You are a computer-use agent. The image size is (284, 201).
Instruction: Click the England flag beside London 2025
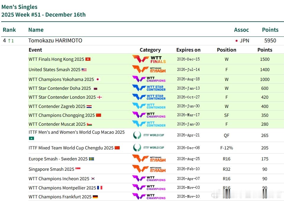99,97
